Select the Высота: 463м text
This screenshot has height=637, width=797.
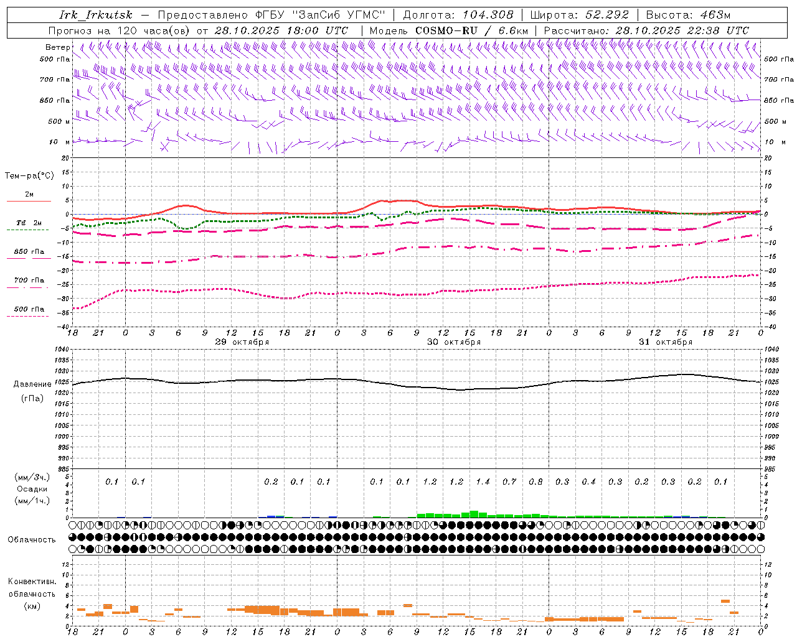point(688,15)
